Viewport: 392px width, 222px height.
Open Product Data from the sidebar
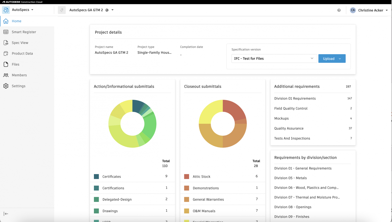[22, 53]
